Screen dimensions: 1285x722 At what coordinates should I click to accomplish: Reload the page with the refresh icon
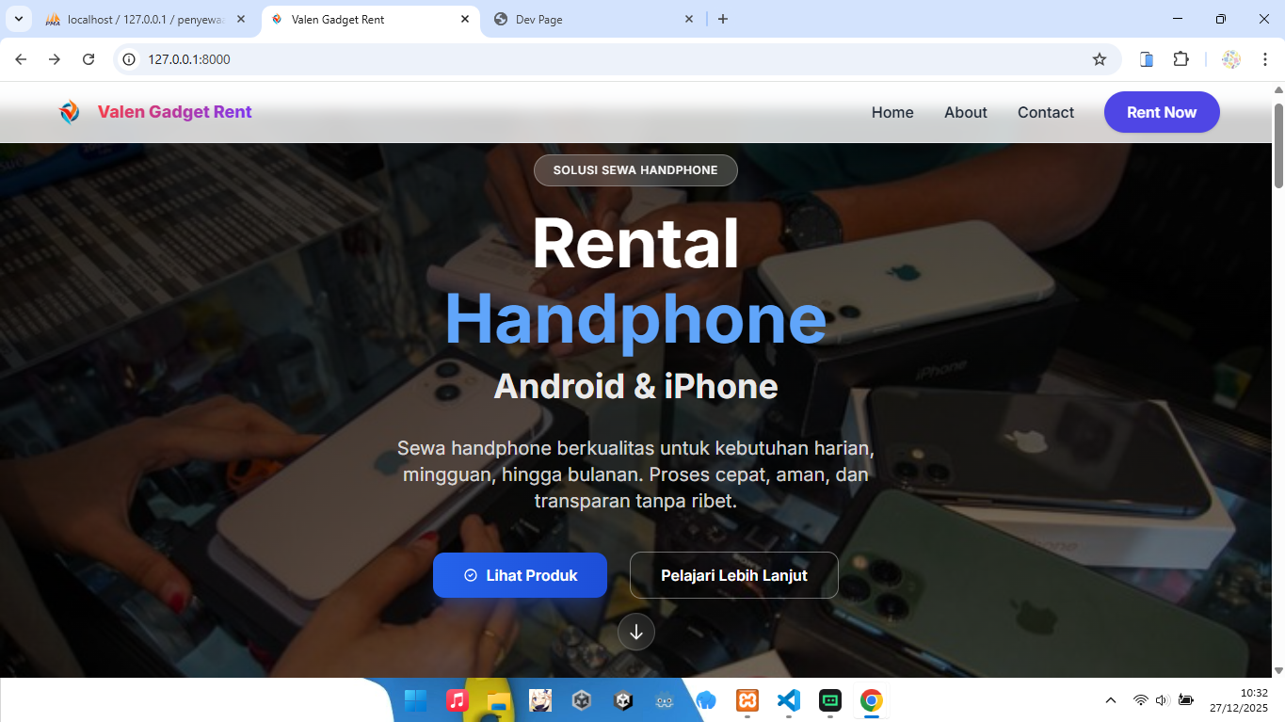88,58
